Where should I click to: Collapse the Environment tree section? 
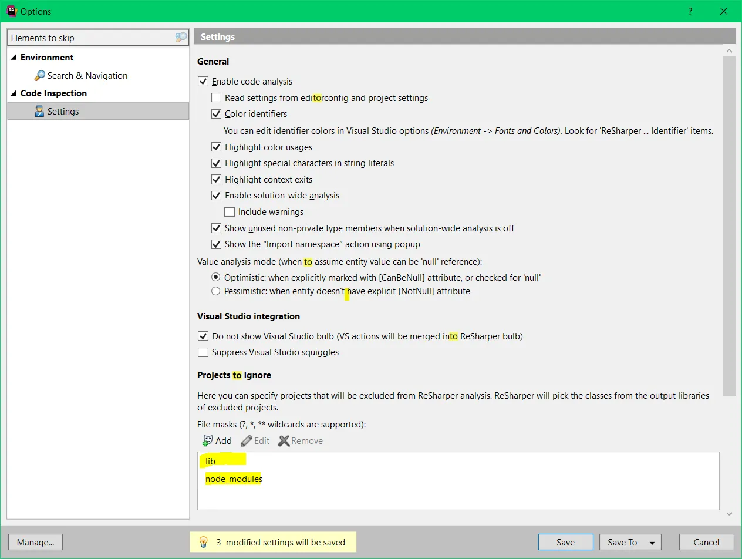(14, 58)
